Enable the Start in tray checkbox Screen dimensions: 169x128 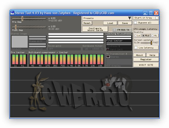coord(157,18)
